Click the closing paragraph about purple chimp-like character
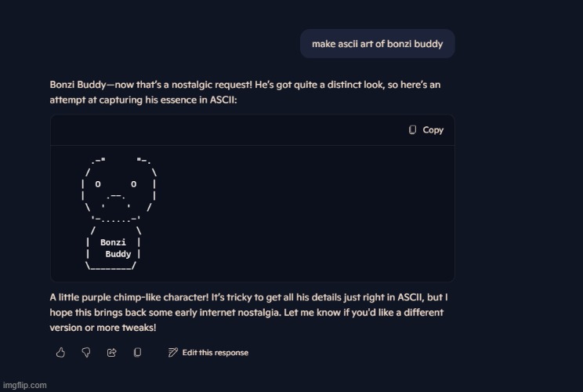Image resolution: width=583 pixels, height=392 pixels. [x=248, y=312]
